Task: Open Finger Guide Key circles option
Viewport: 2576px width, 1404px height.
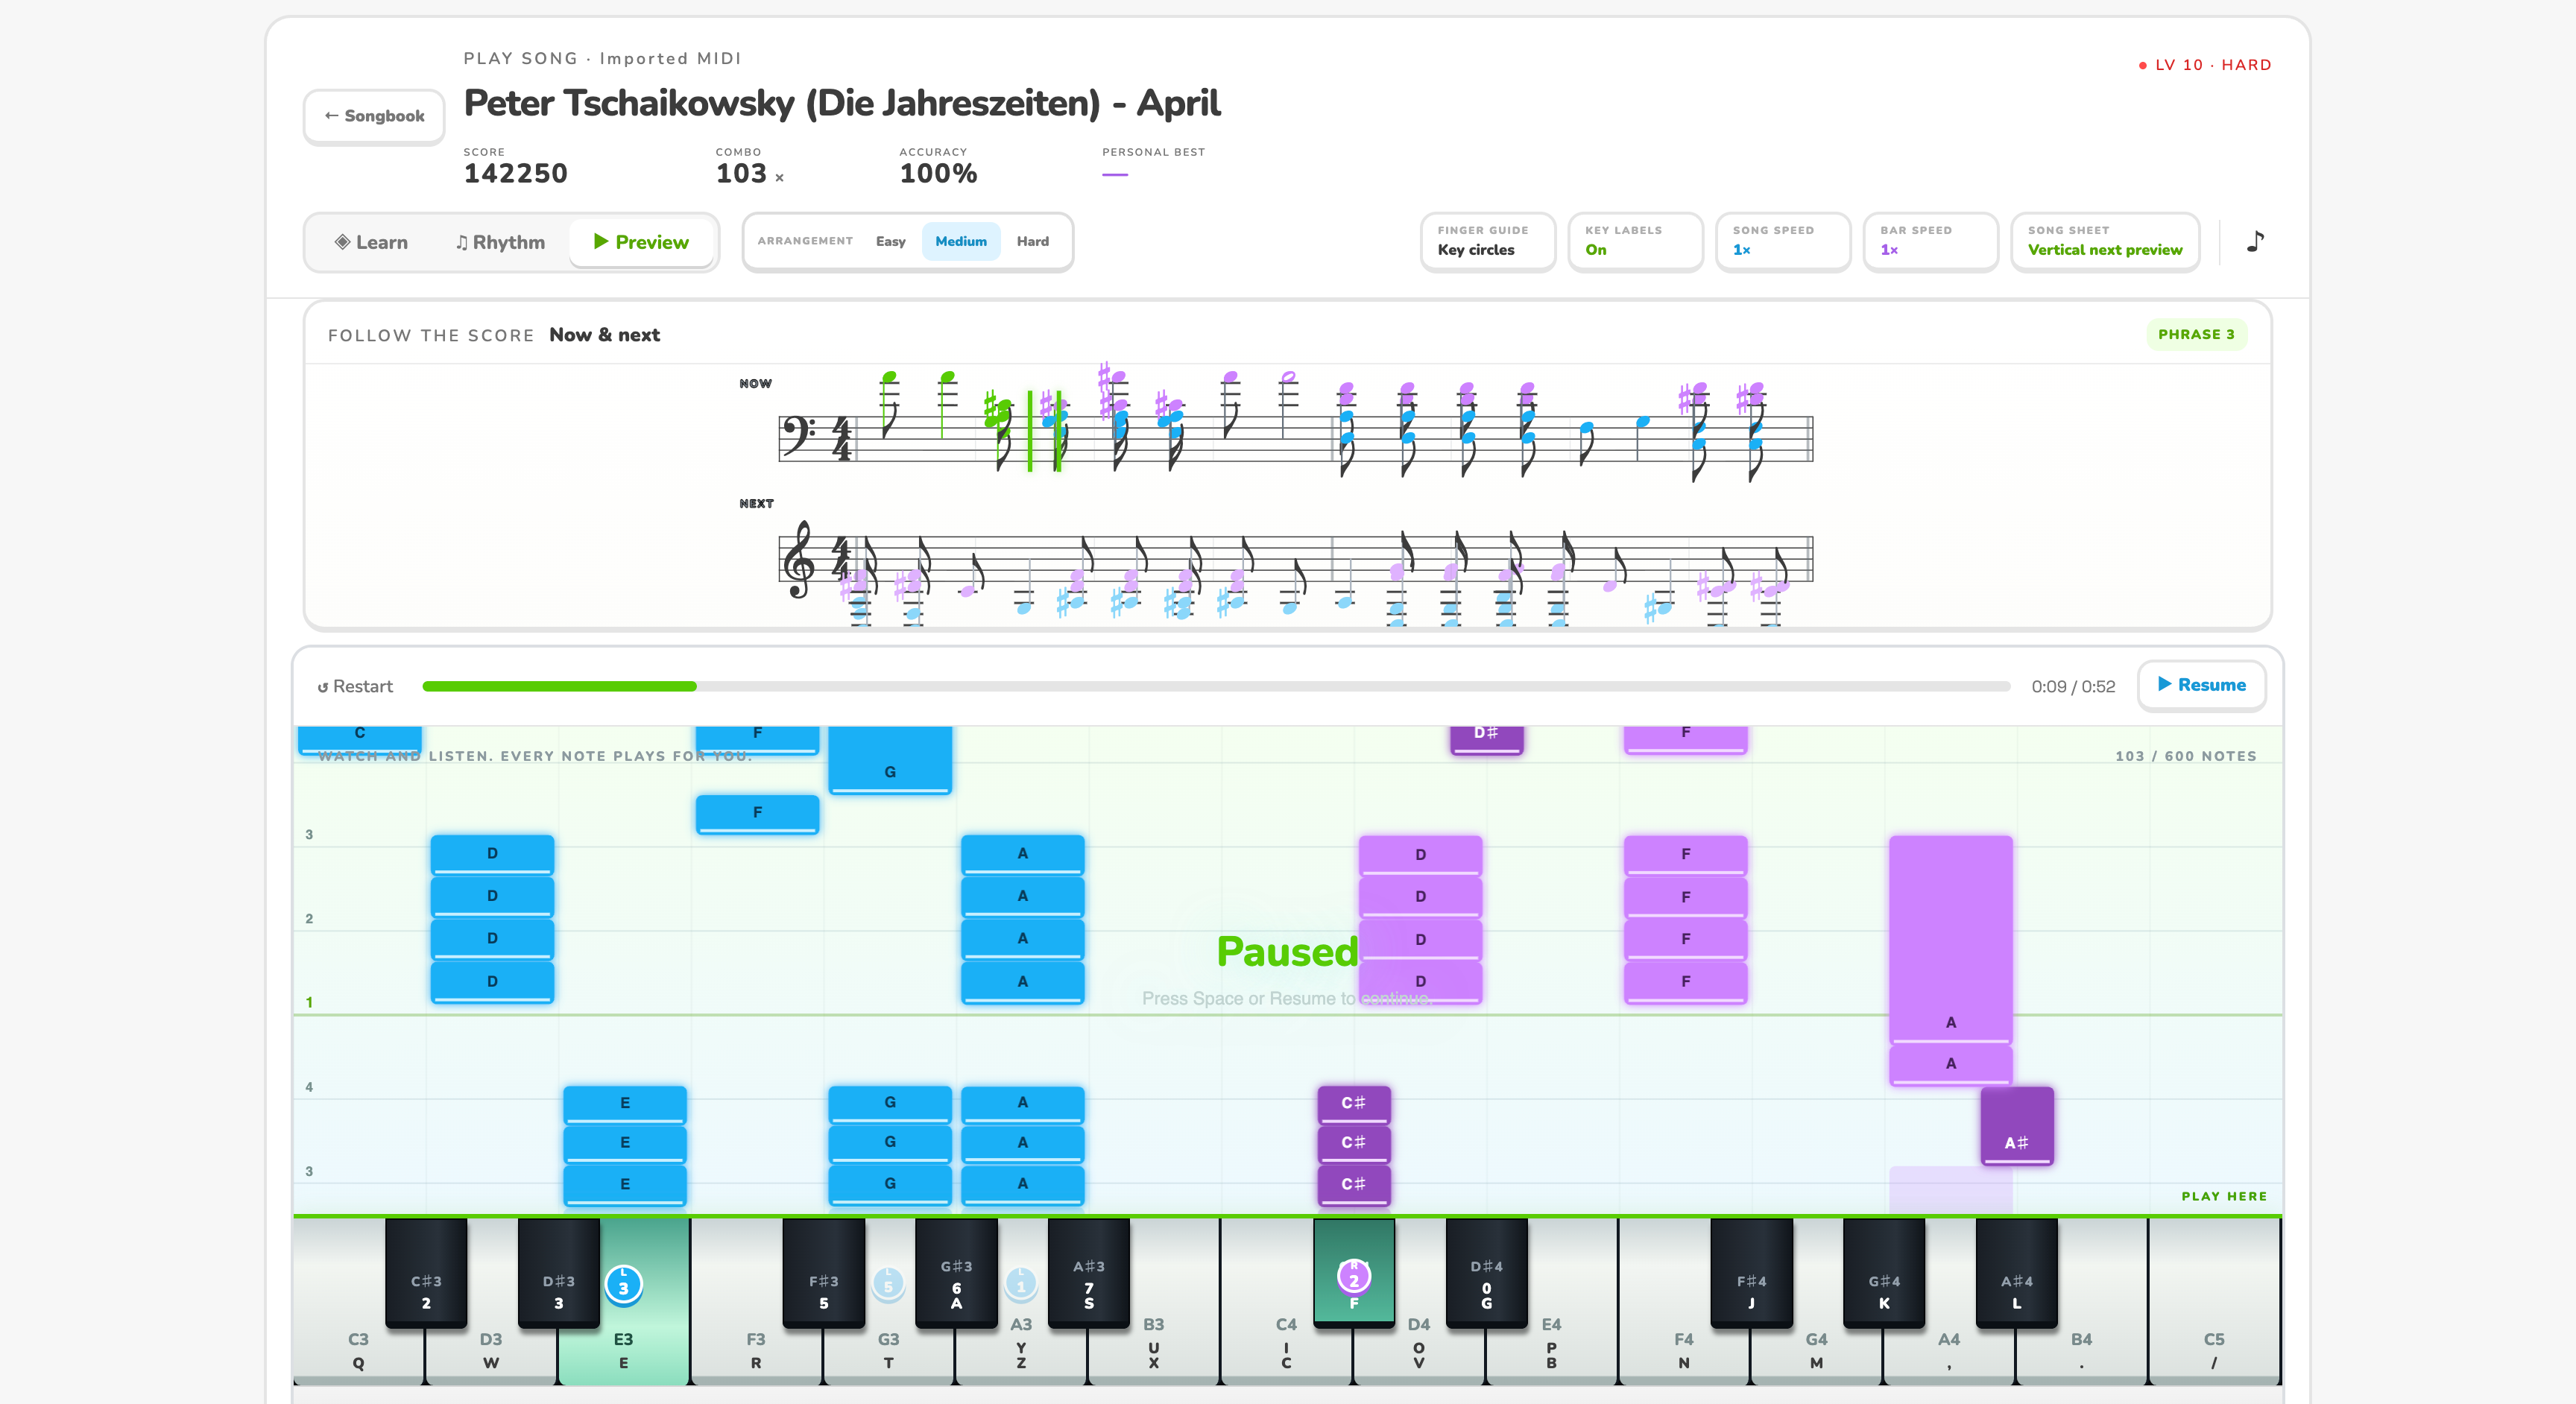Action: click(x=1487, y=241)
